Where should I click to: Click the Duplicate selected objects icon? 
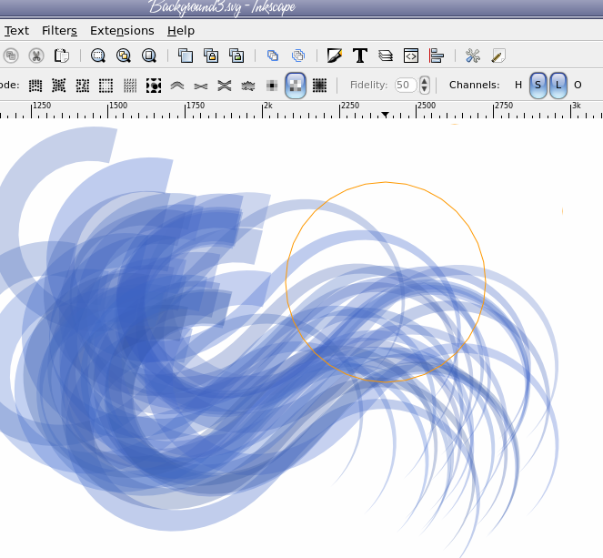tap(186, 56)
